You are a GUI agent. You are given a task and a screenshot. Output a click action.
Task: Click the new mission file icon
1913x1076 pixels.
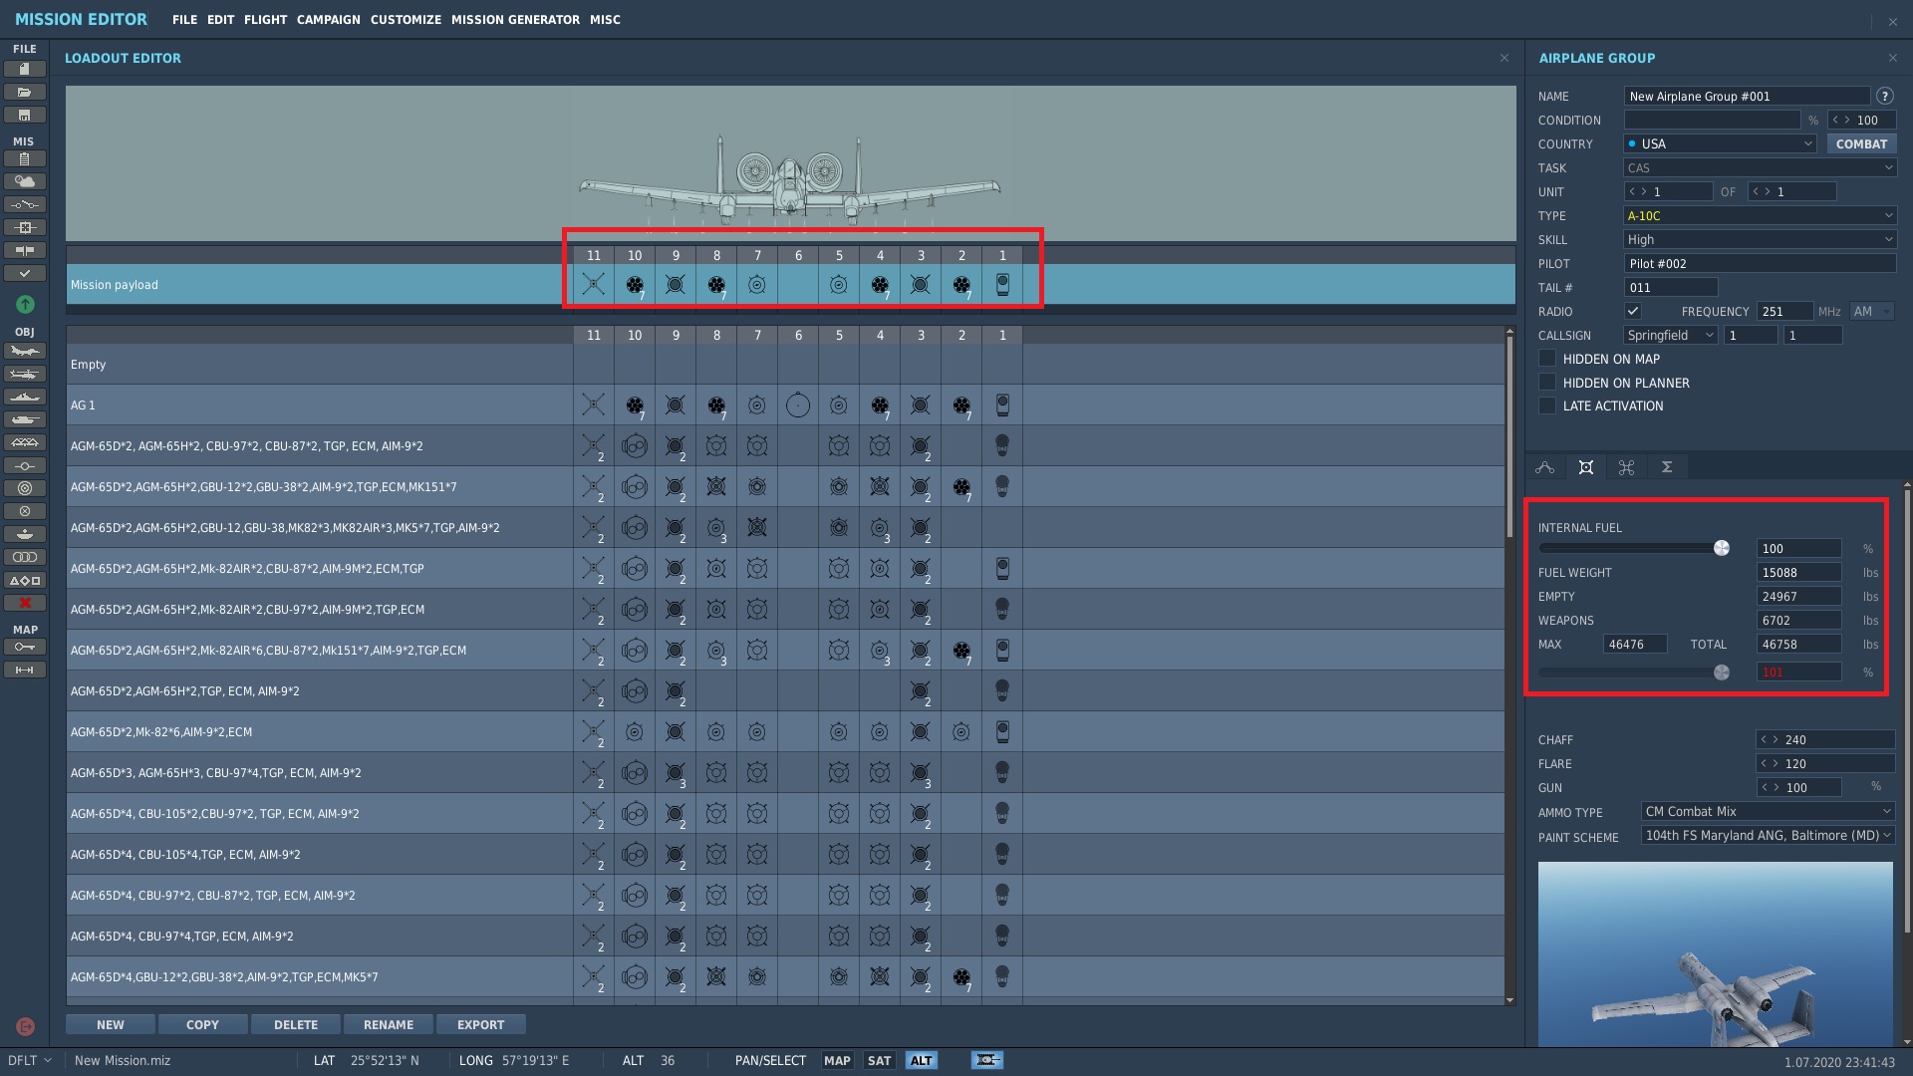[x=25, y=69]
